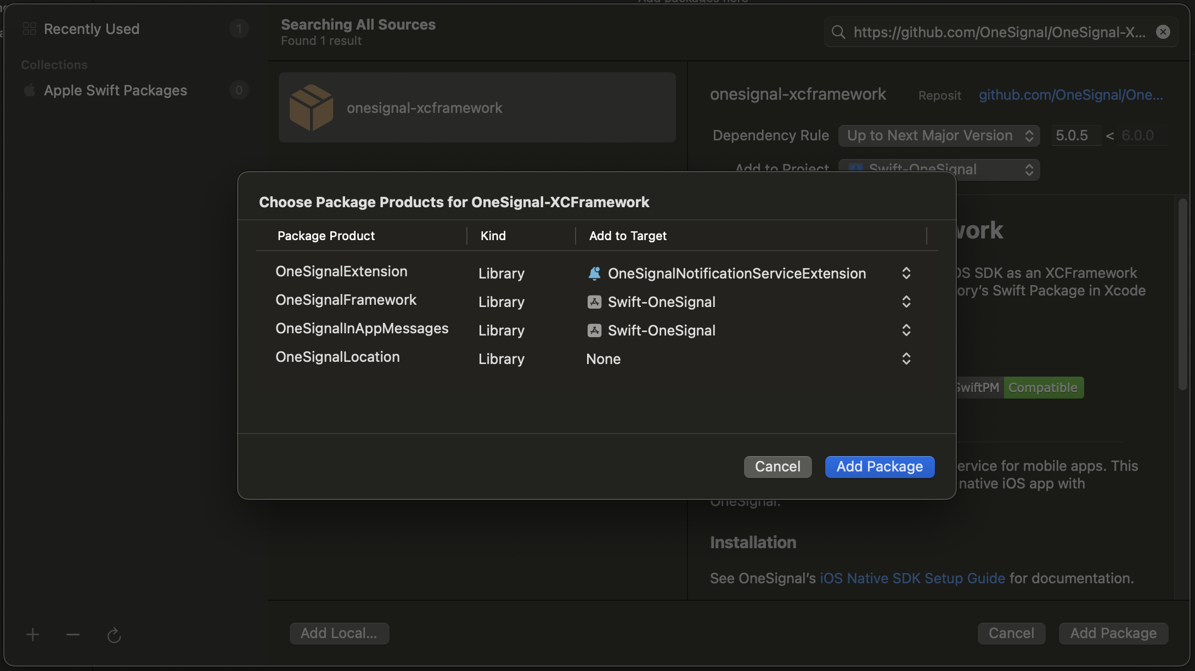The image size is (1195, 671).
Task: Select the OneSignalInAppMessages package product
Action: point(362,328)
